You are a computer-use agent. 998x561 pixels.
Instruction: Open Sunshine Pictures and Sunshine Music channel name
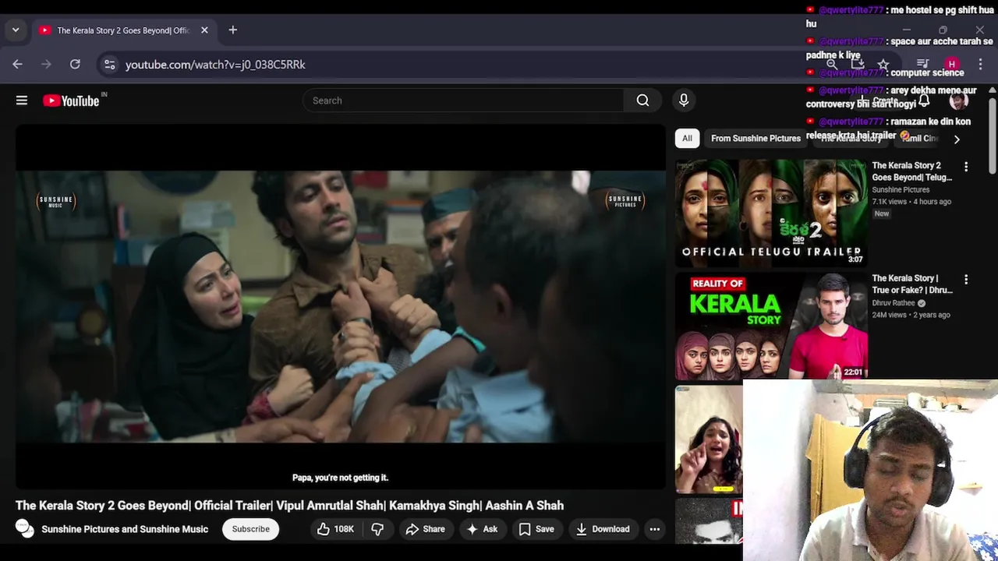125,529
